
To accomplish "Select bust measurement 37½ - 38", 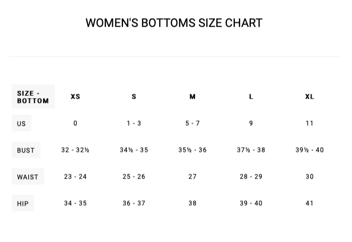I will (x=251, y=150).
